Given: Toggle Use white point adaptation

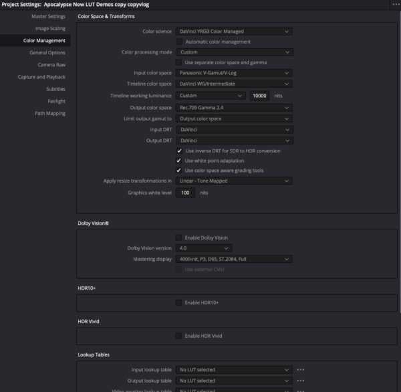Looking at the screenshot, I should [179, 161].
